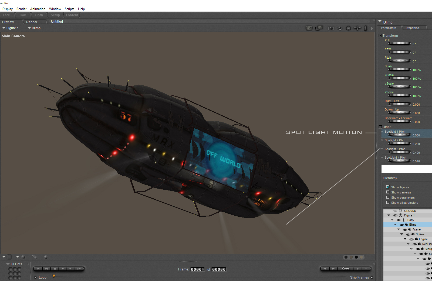Click the hand camera icon
This screenshot has height=281, width=432.
pyautogui.click(x=366, y=28)
